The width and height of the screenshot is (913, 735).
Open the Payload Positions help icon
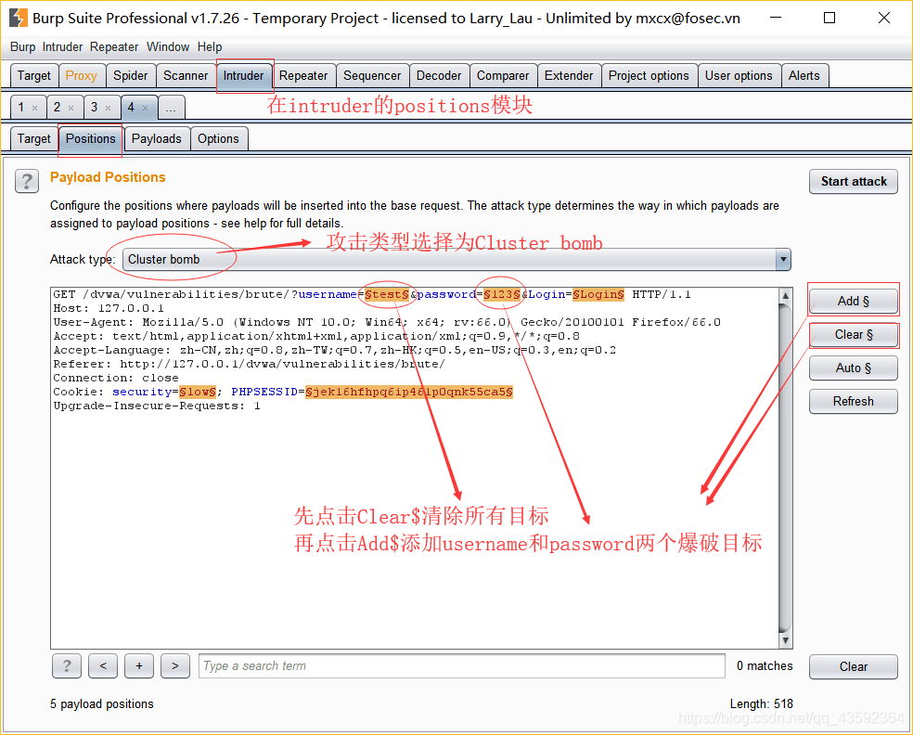point(27,181)
